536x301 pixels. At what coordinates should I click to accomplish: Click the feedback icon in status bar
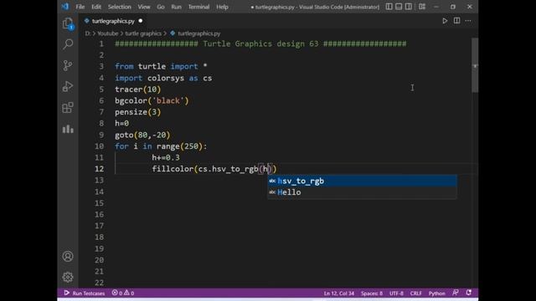click(x=456, y=293)
